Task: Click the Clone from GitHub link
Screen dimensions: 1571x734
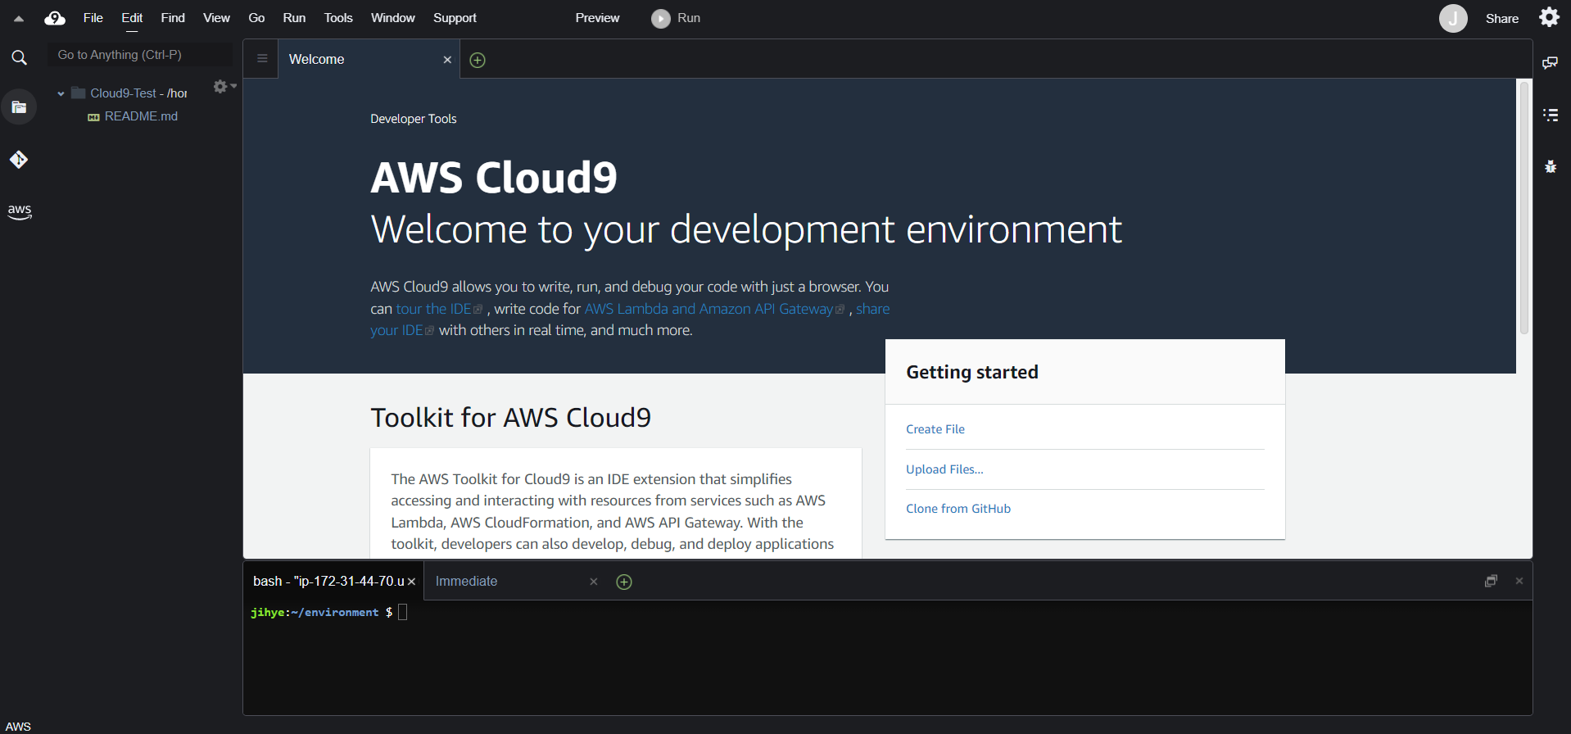Action: pyautogui.click(x=958, y=509)
